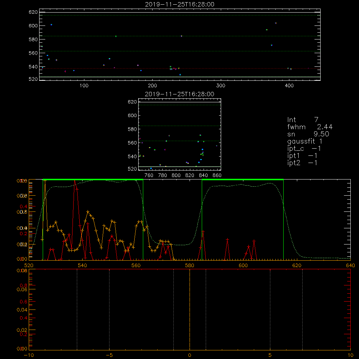Click x-axis label 860 on middle plot
This screenshot has height=359, width=359.
coord(217,176)
